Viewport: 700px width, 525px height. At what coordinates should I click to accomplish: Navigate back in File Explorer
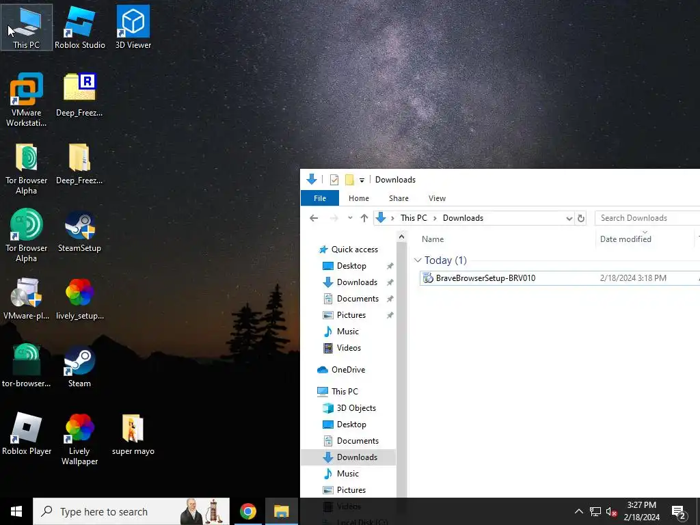(314, 218)
